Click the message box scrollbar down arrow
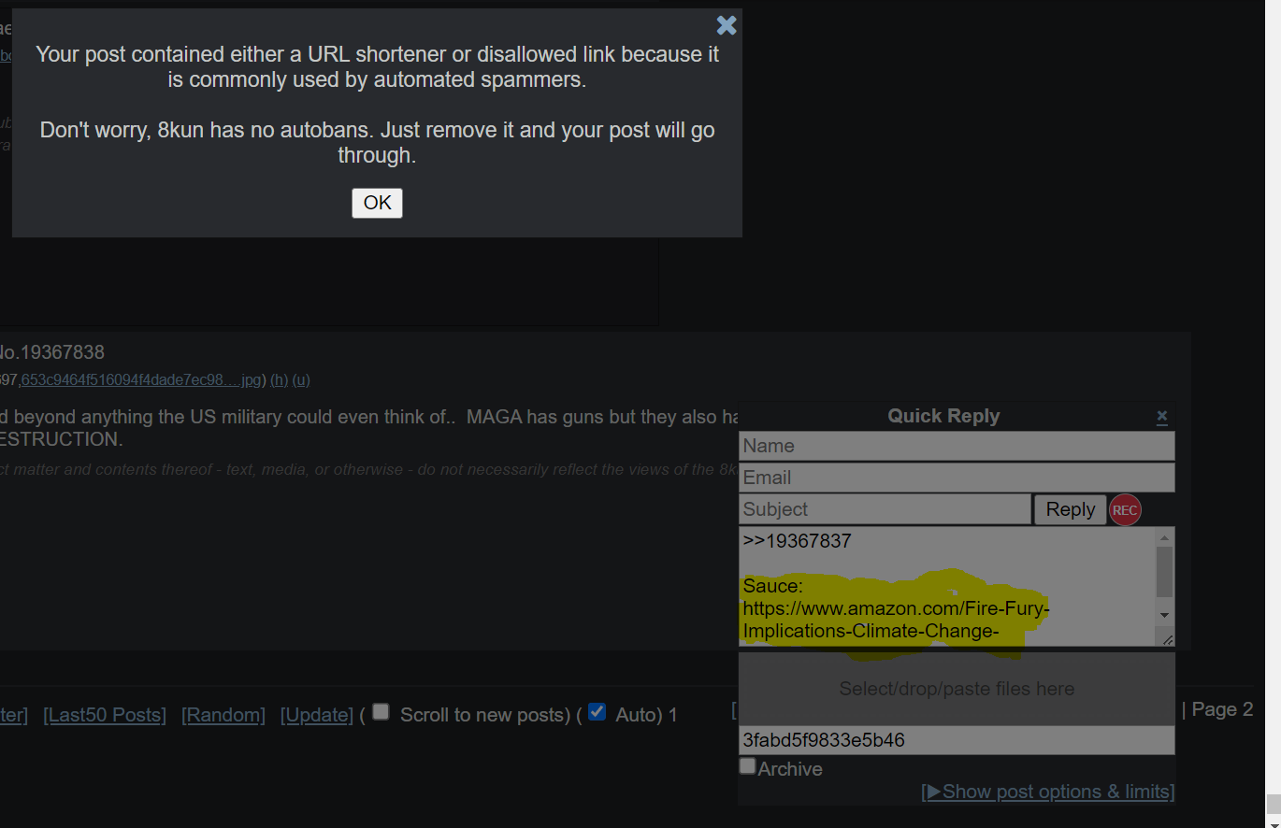Image resolution: width=1281 pixels, height=828 pixels. pos(1164,615)
